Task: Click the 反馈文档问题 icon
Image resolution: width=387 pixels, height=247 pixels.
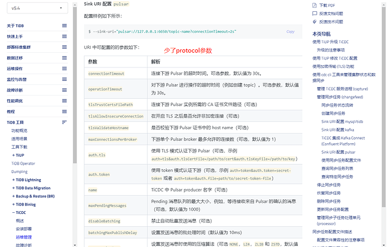Action: pyautogui.click(x=315, y=13)
